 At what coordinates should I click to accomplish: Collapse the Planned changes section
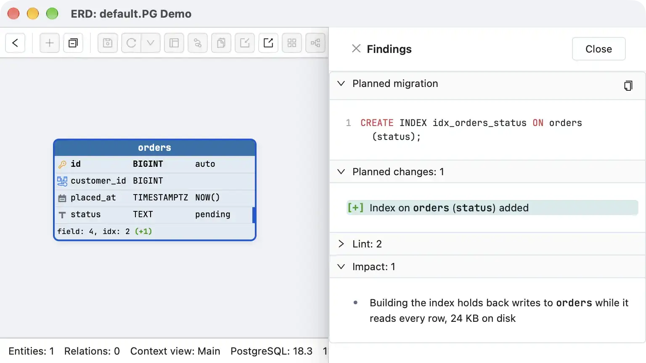342,172
